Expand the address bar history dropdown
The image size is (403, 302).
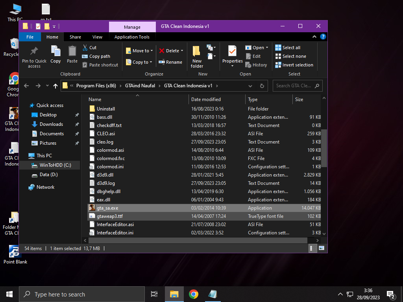coord(250,86)
